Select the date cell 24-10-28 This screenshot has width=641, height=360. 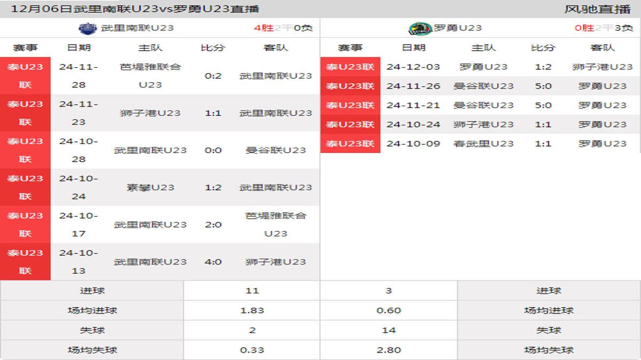tap(79, 150)
